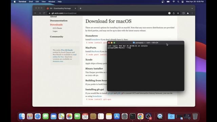Click the homebrew link under Installing git-gui
The width and height of the screenshot is (217, 122).
[x=97, y=96]
